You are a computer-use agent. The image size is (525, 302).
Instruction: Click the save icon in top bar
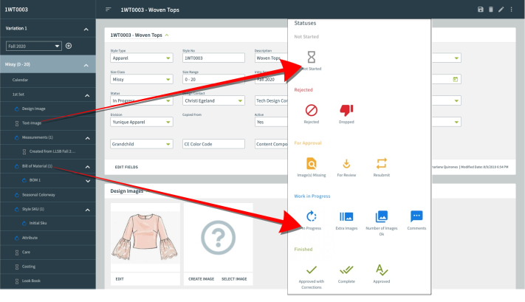point(481,9)
